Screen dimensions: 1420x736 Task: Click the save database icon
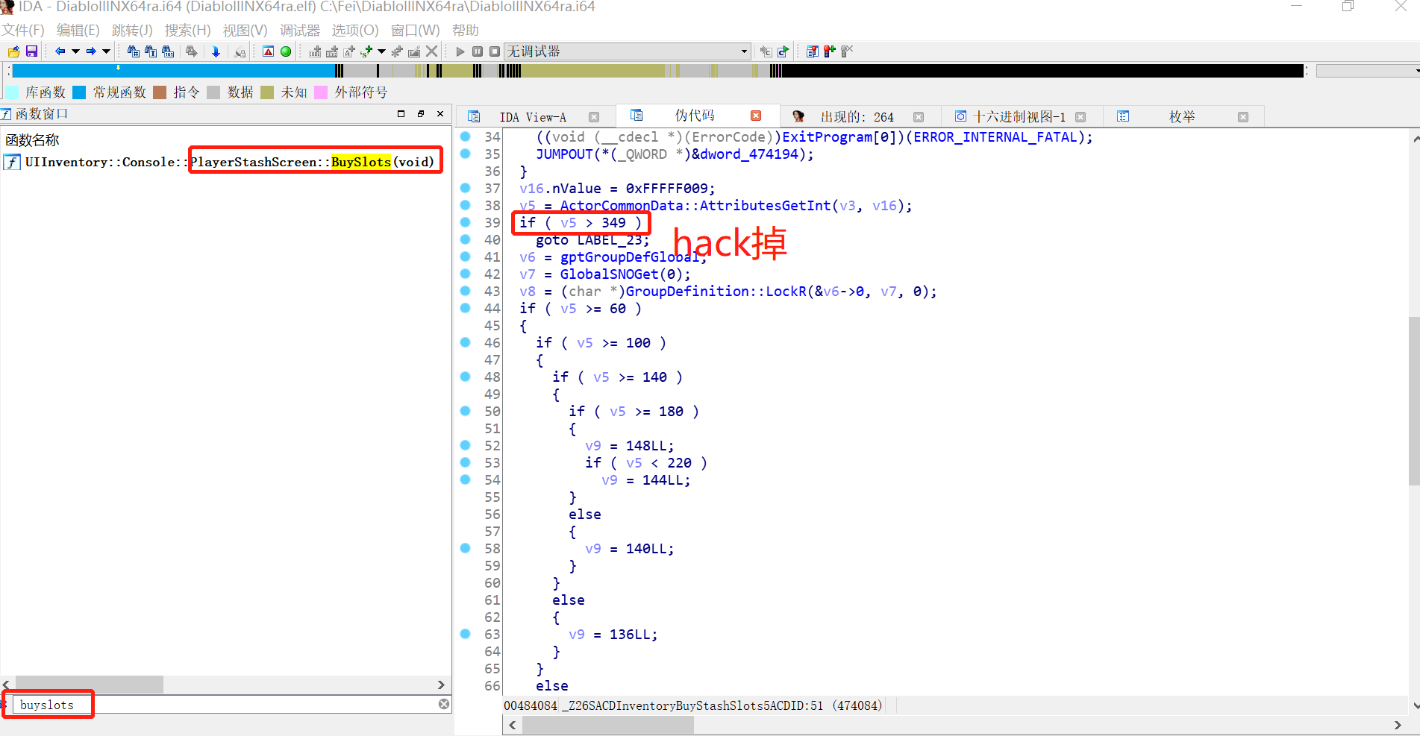coord(31,51)
